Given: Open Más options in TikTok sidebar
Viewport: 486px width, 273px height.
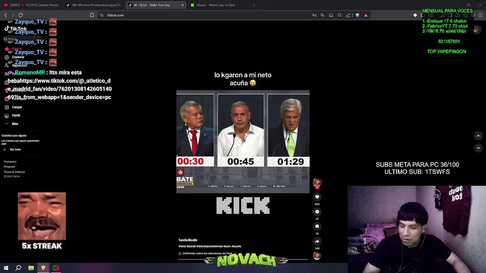Looking at the screenshot, I should [x=12, y=124].
